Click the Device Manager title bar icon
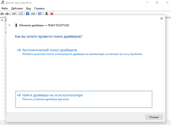The width and height of the screenshot is (171, 125). click(x=3, y=3)
